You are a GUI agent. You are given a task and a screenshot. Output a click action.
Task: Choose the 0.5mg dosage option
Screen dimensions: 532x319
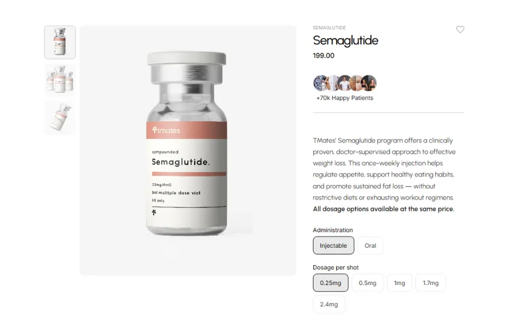(368, 283)
